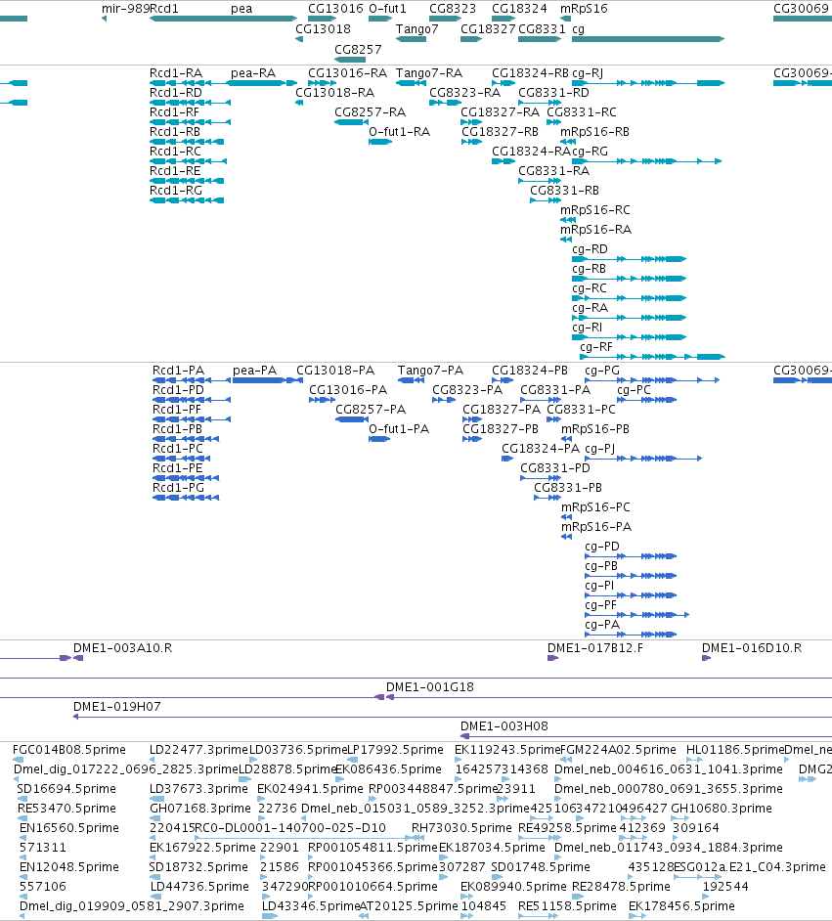Select protein label cg-PC
832x921 pixels.
point(635,390)
